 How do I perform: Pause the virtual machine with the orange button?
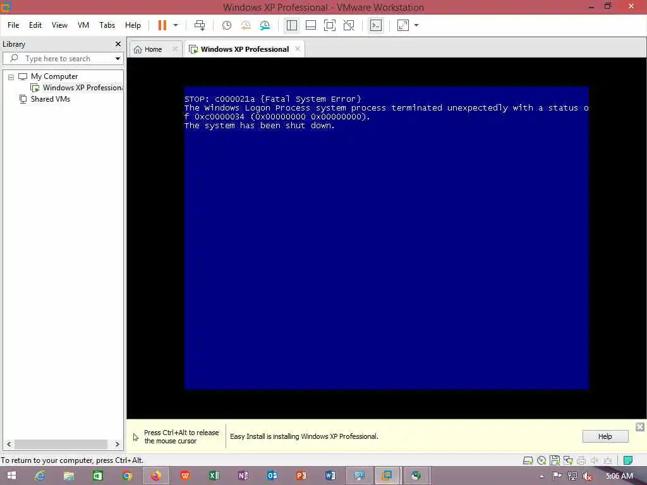click(162, 25)
